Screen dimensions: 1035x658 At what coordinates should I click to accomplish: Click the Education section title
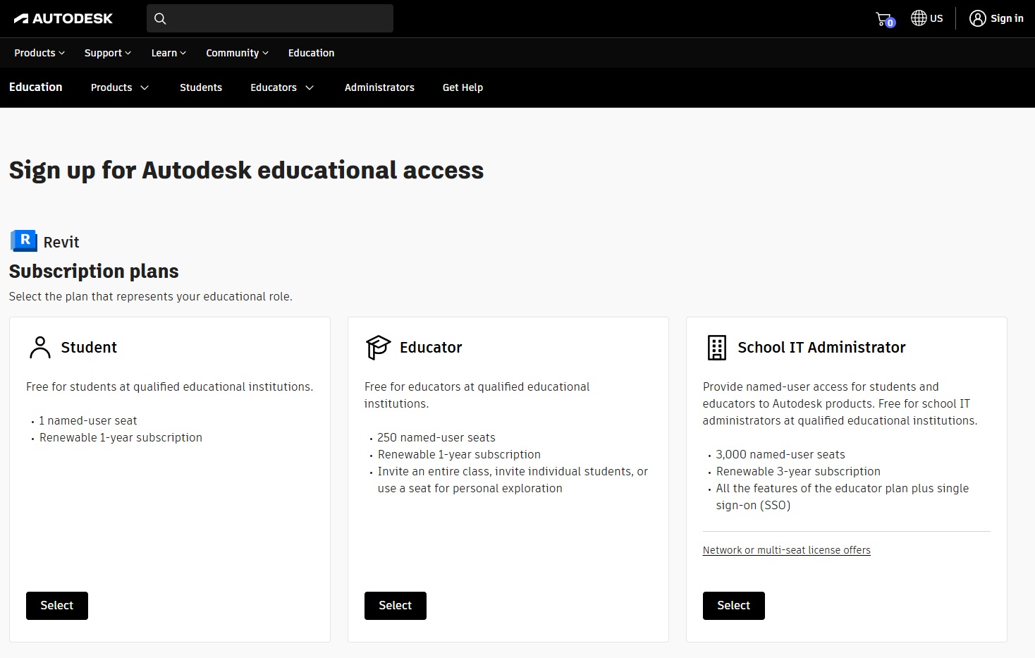tap(36, 87)
